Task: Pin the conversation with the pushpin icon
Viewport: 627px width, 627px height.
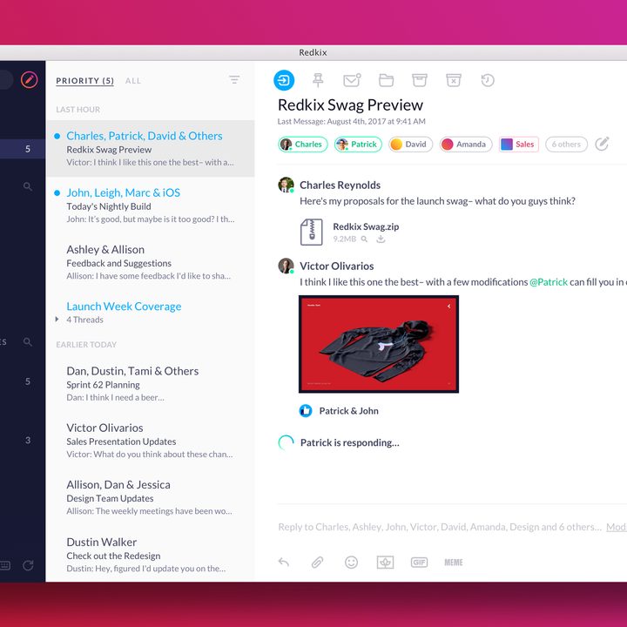Action: [318, 80]
